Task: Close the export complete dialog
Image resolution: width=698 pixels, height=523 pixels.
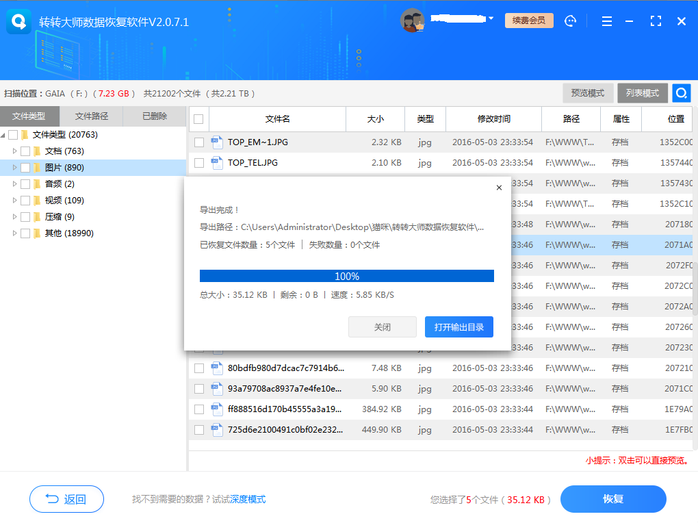Action: point(499,188)
